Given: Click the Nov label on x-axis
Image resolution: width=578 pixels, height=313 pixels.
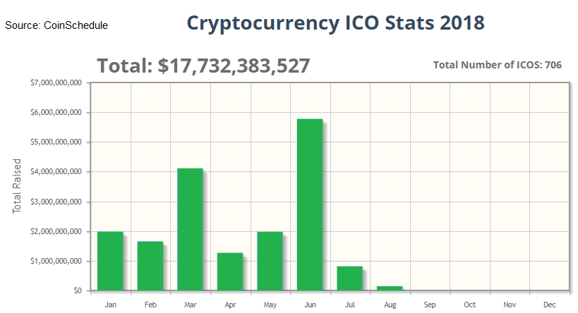Looking at the screenshot, I should [x=510, y=305].
